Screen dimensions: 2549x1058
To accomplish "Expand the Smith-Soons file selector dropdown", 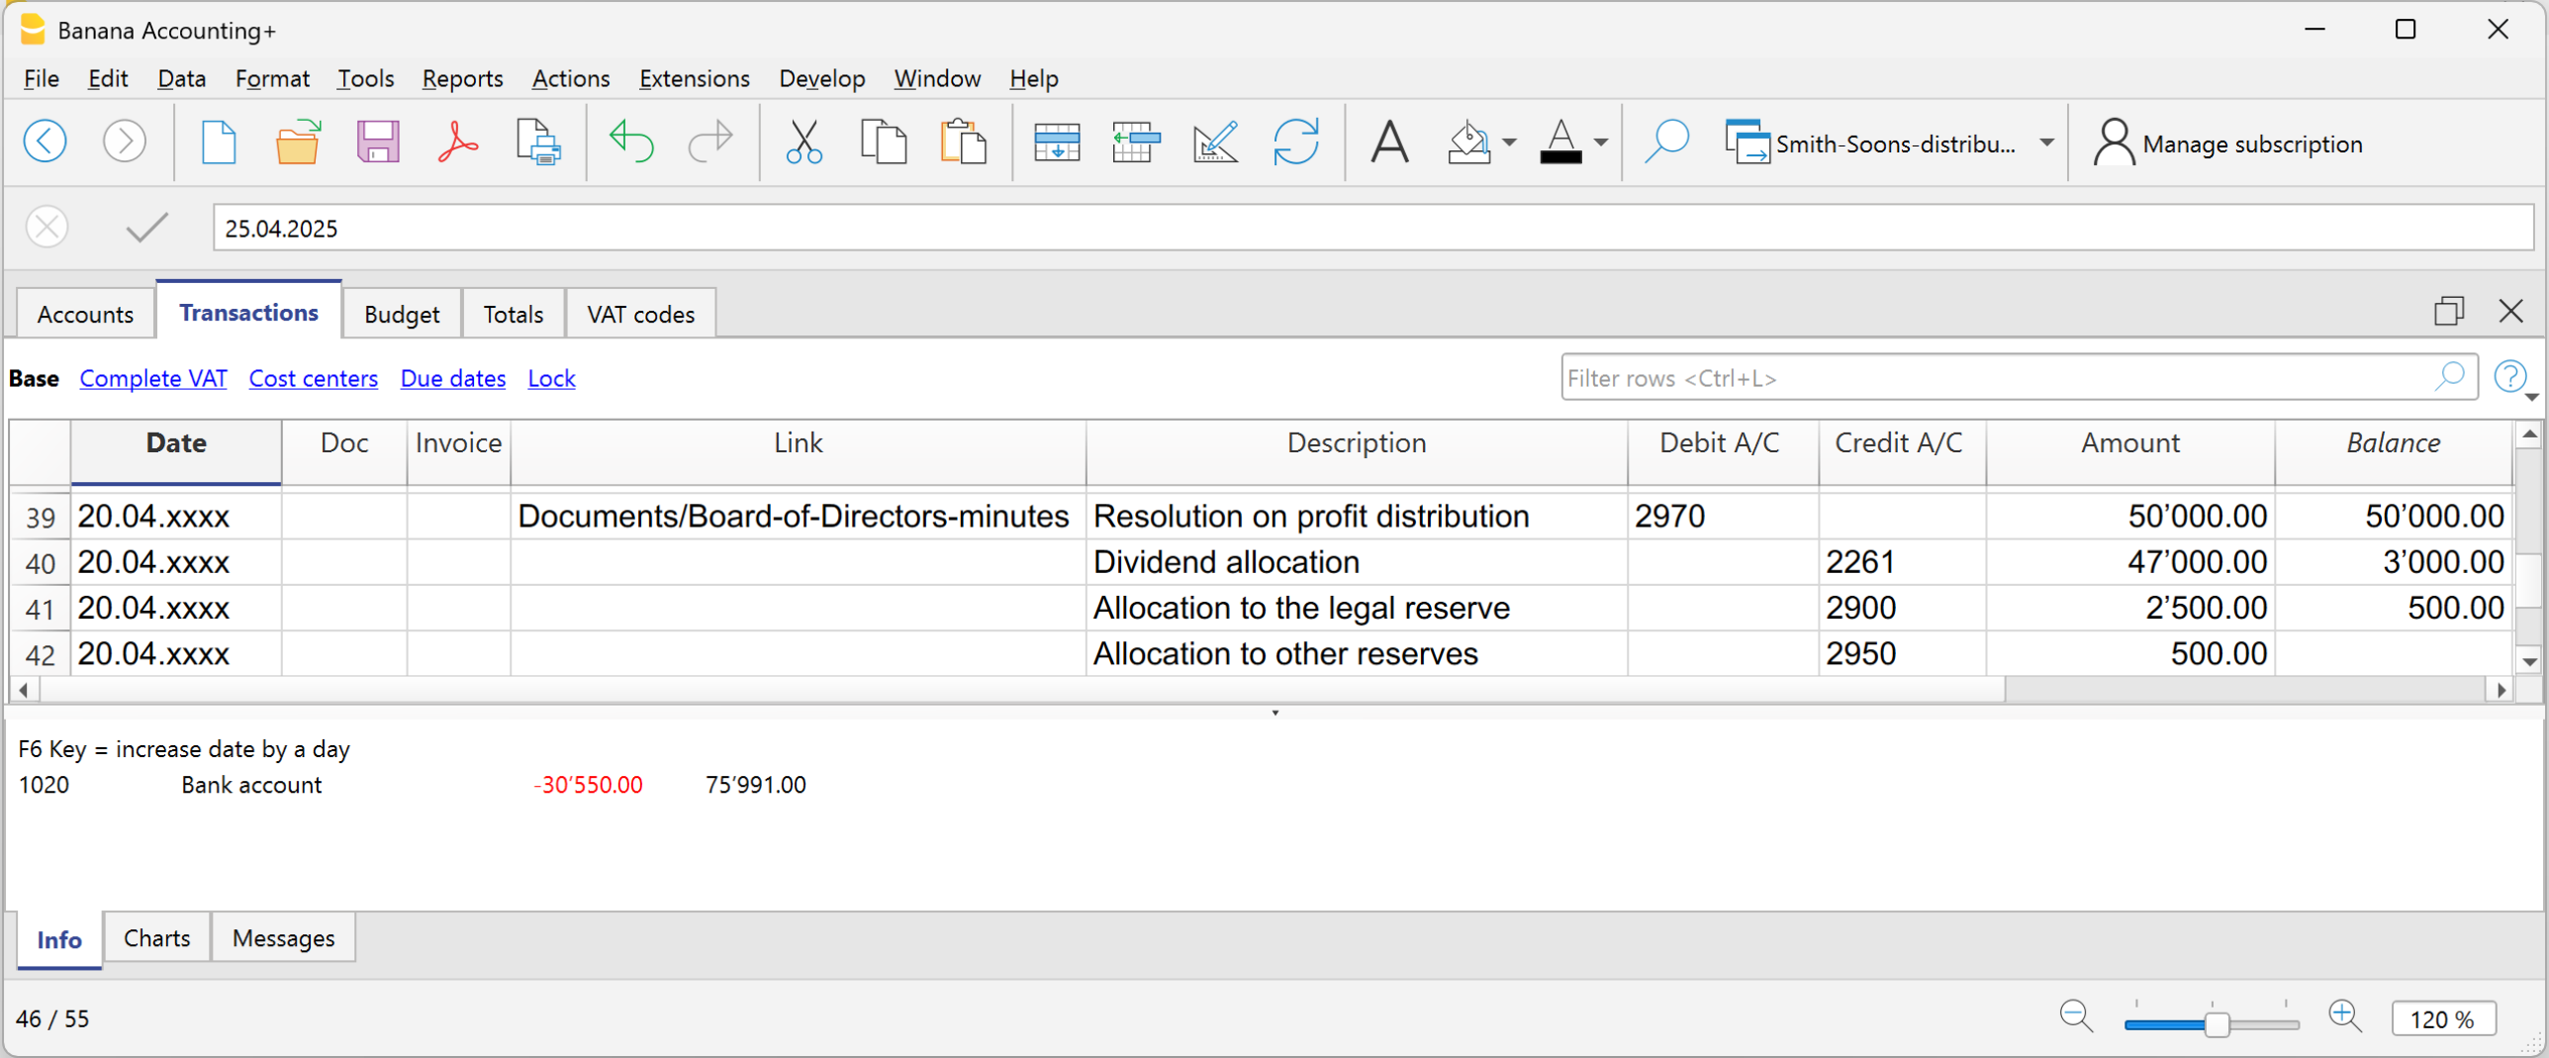I will [2046, 143].
